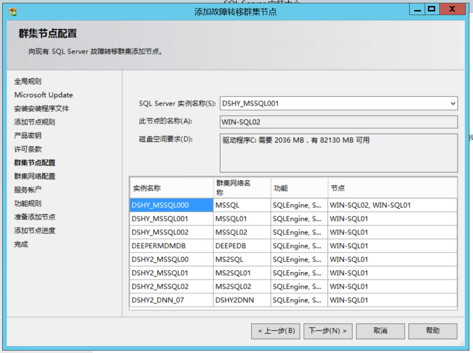Click the MS2SQL01 network name cell
The image size is (473, 353).
click(x=242, y=273)
